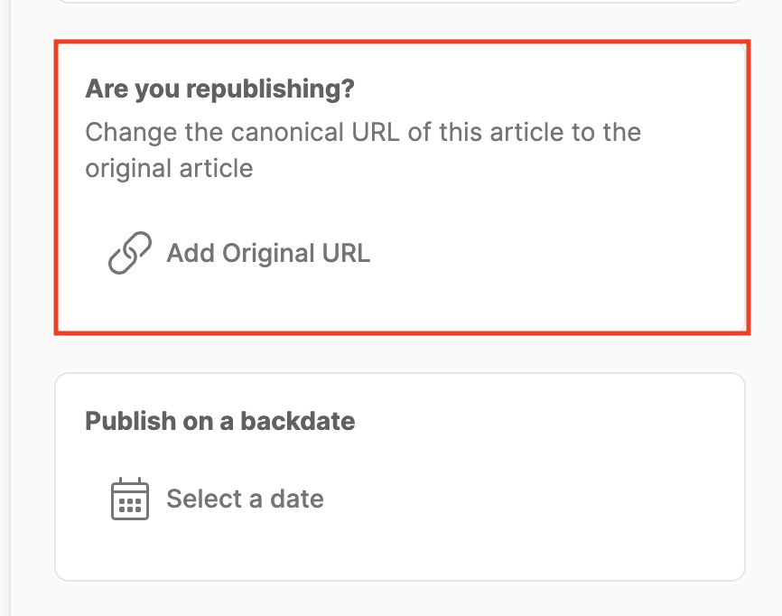782x616 pixels.
Task: Open the Add Original URL input
Action: pos(268,253)
